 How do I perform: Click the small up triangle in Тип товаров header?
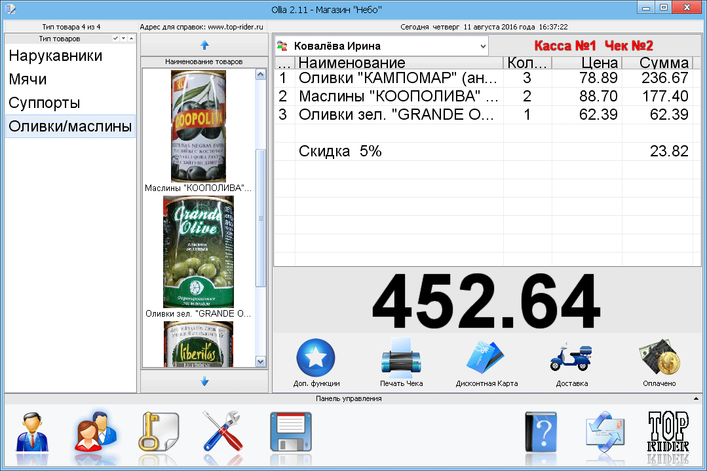(131, 39)
